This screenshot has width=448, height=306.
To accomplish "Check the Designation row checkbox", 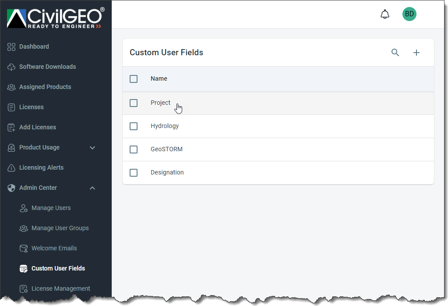I will click(x=134, y=172).
